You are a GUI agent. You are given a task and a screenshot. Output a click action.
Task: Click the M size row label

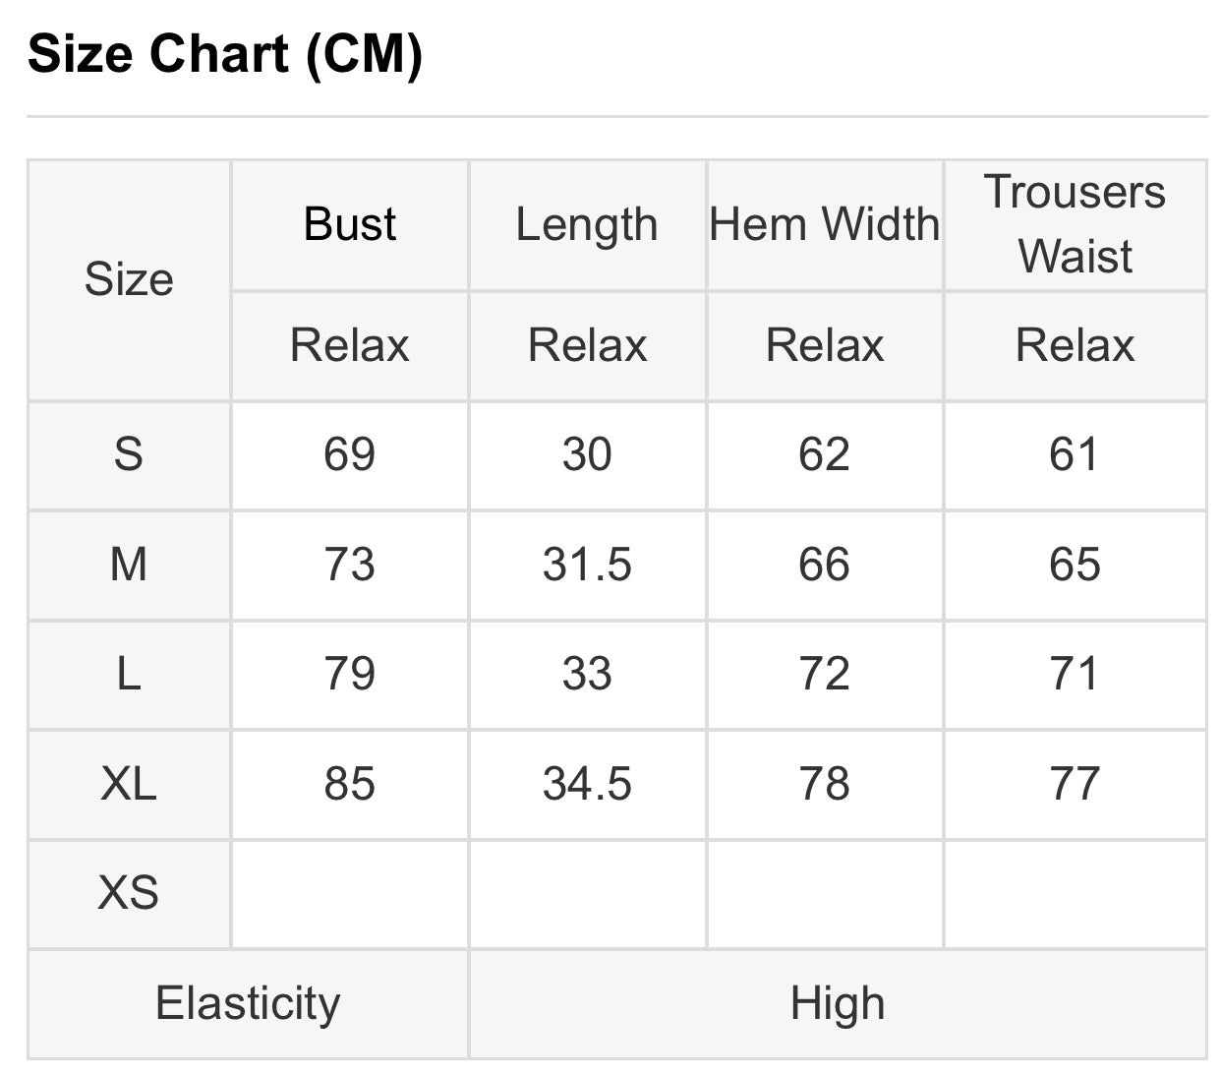pyautogui.click(x=129, y=565)
